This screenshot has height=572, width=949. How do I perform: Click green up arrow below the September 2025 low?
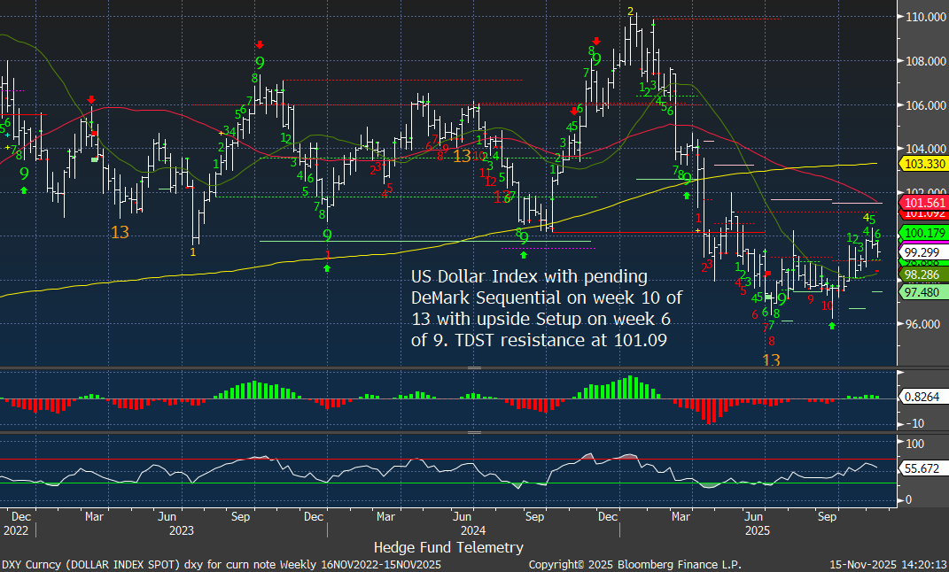coord(831,326)
